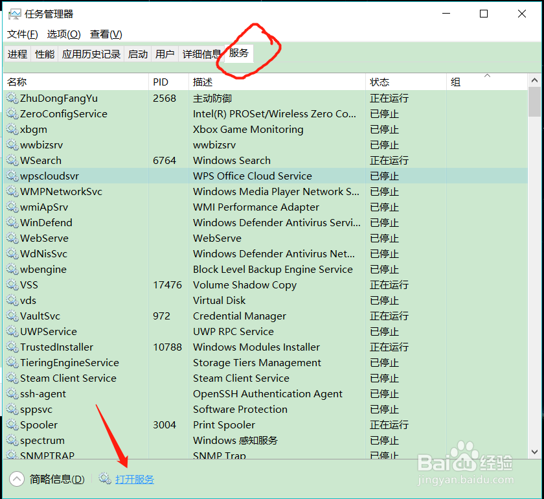Click the gear icon beside WebServe
This screenshot has height=499, width=544.
click(12, 238)
